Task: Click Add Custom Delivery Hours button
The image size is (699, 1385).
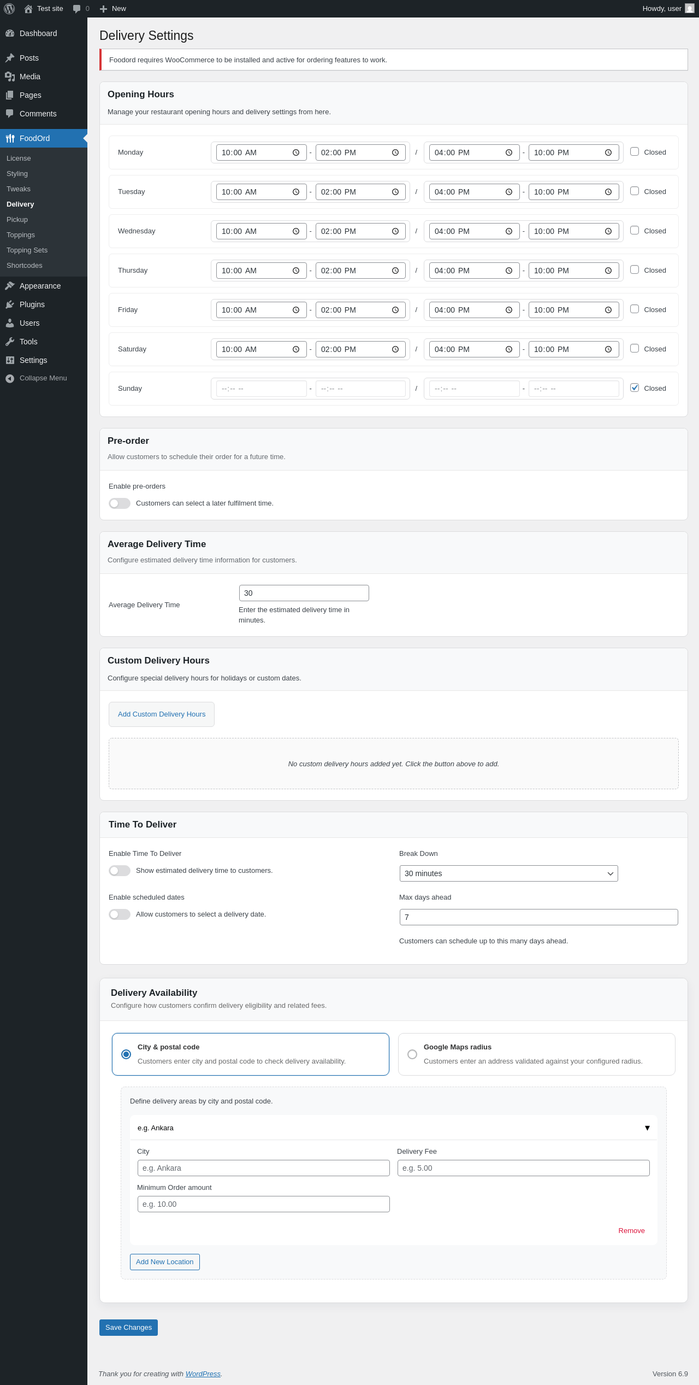Action: click(x=162, y=714)
